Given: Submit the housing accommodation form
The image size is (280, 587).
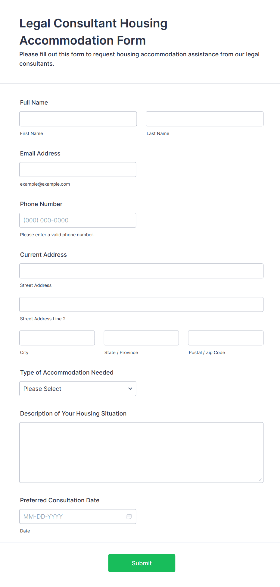Looking at the screenshot, I should pos(142,563).
